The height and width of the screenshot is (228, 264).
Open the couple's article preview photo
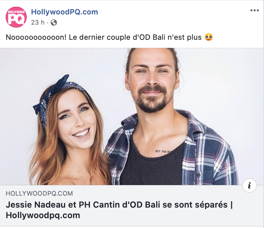tap(132, 116)
